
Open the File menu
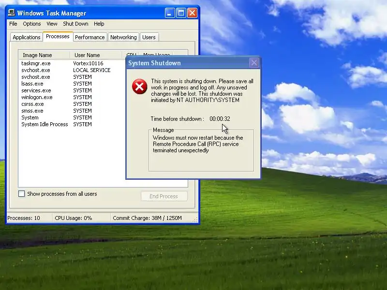13,24
